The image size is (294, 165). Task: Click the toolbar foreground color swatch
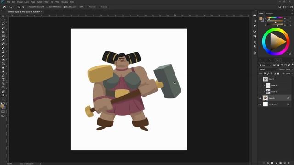pos(2,106)
